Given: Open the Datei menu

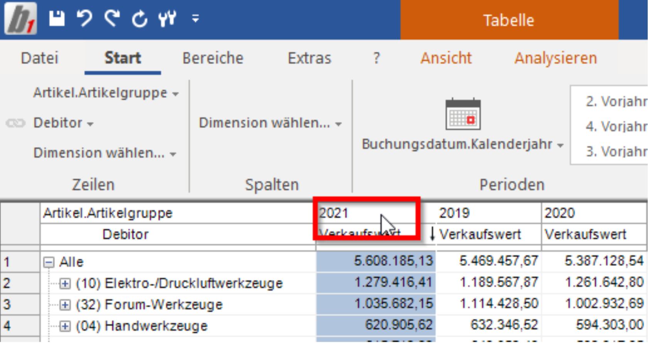Looking at the screenshot, I should (x=40, y=58).
